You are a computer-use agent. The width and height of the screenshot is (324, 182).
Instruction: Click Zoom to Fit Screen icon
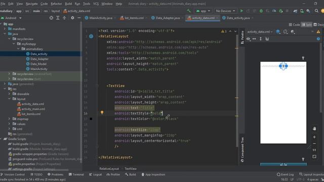pyautogui.click(x=314, y=157)
